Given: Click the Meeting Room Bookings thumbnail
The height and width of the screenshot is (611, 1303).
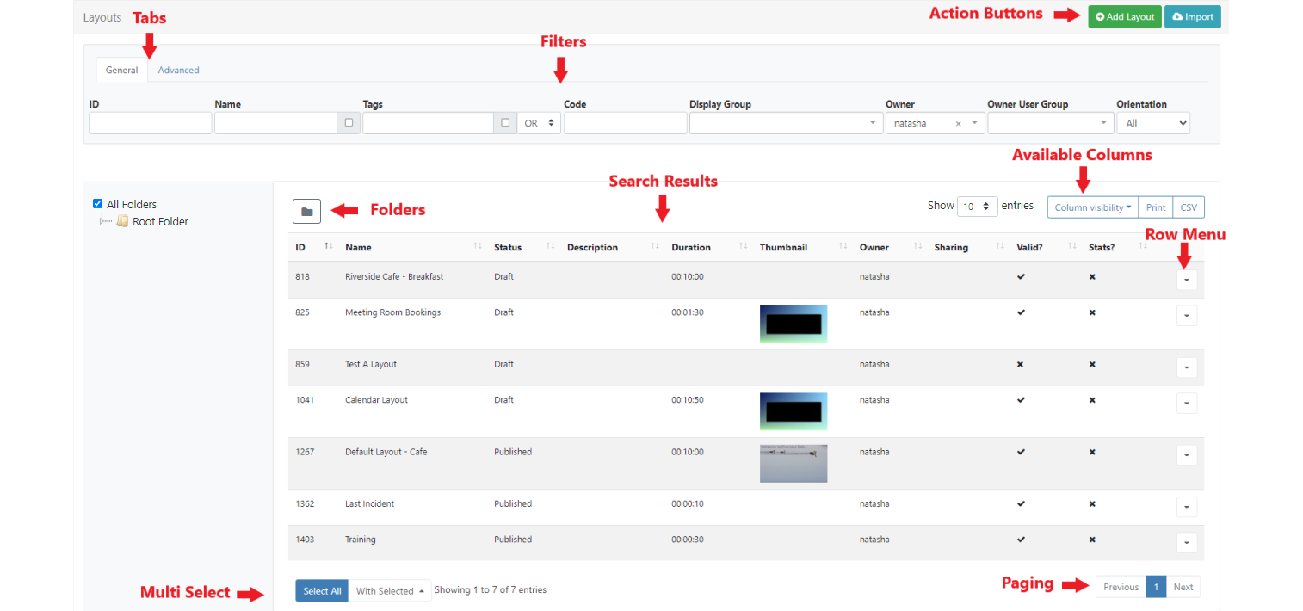Looking at the screenshot, I should coord(793,324).
